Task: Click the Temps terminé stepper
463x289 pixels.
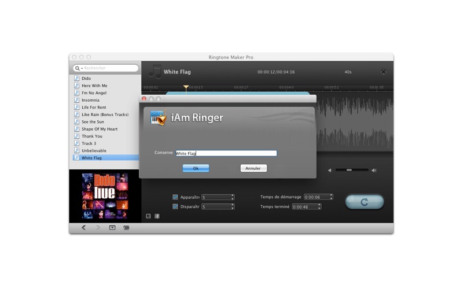Action: click(319, 207)
